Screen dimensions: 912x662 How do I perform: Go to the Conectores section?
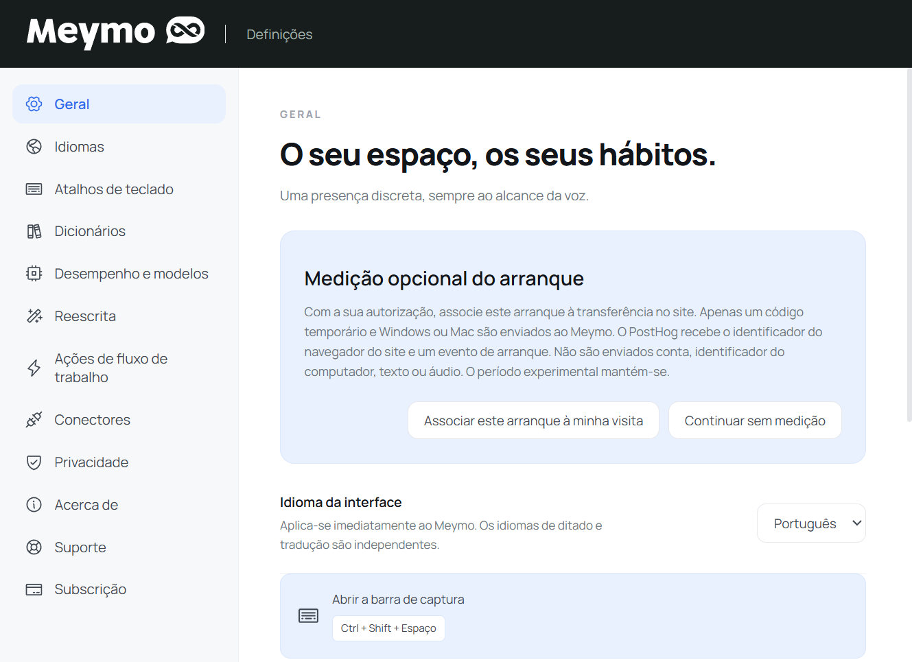(x=119, y=420)
